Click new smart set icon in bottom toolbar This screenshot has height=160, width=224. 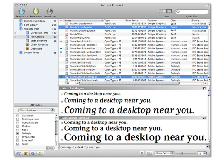tap(26, 154)
